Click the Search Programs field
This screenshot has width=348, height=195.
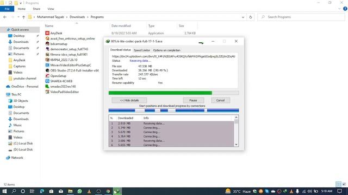[301, 17]
